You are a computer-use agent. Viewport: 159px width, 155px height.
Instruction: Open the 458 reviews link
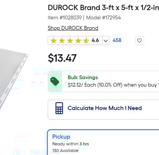tap(117, 40)
